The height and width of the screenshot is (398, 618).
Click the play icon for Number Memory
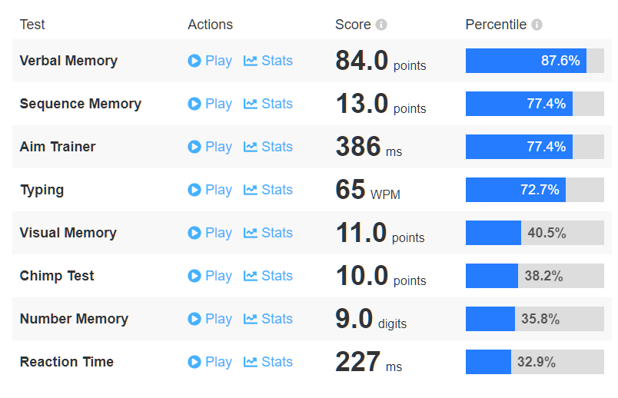[194, 319]
